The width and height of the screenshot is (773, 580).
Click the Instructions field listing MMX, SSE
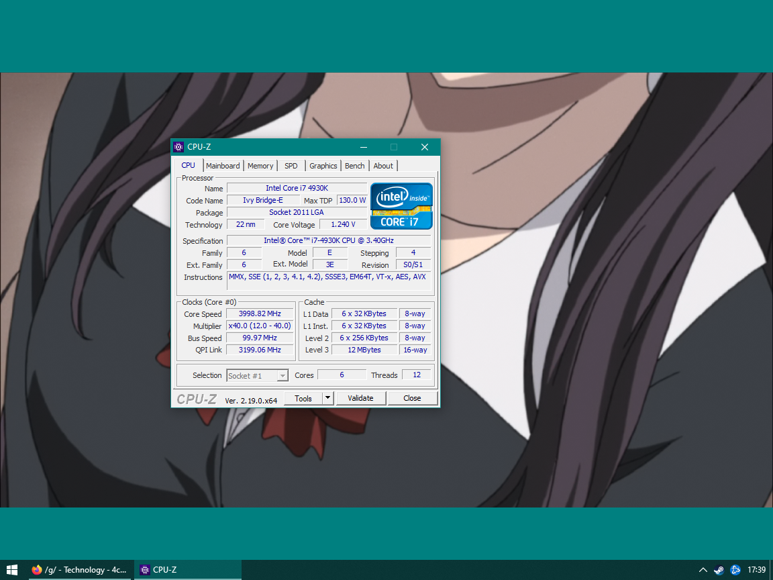(x=328, y=281)
